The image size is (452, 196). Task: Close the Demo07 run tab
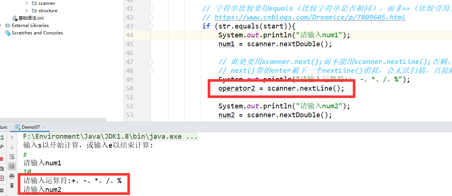44,127
